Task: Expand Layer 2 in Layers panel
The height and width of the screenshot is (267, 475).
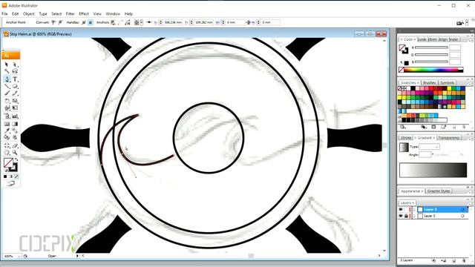Action: [414, 209]
